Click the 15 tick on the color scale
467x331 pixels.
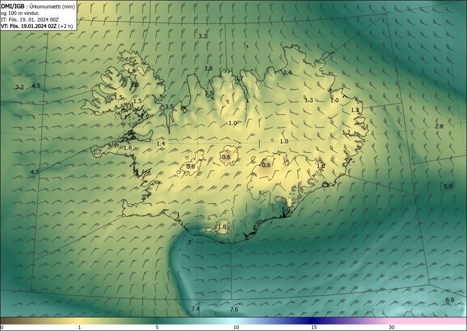[314, 328]
